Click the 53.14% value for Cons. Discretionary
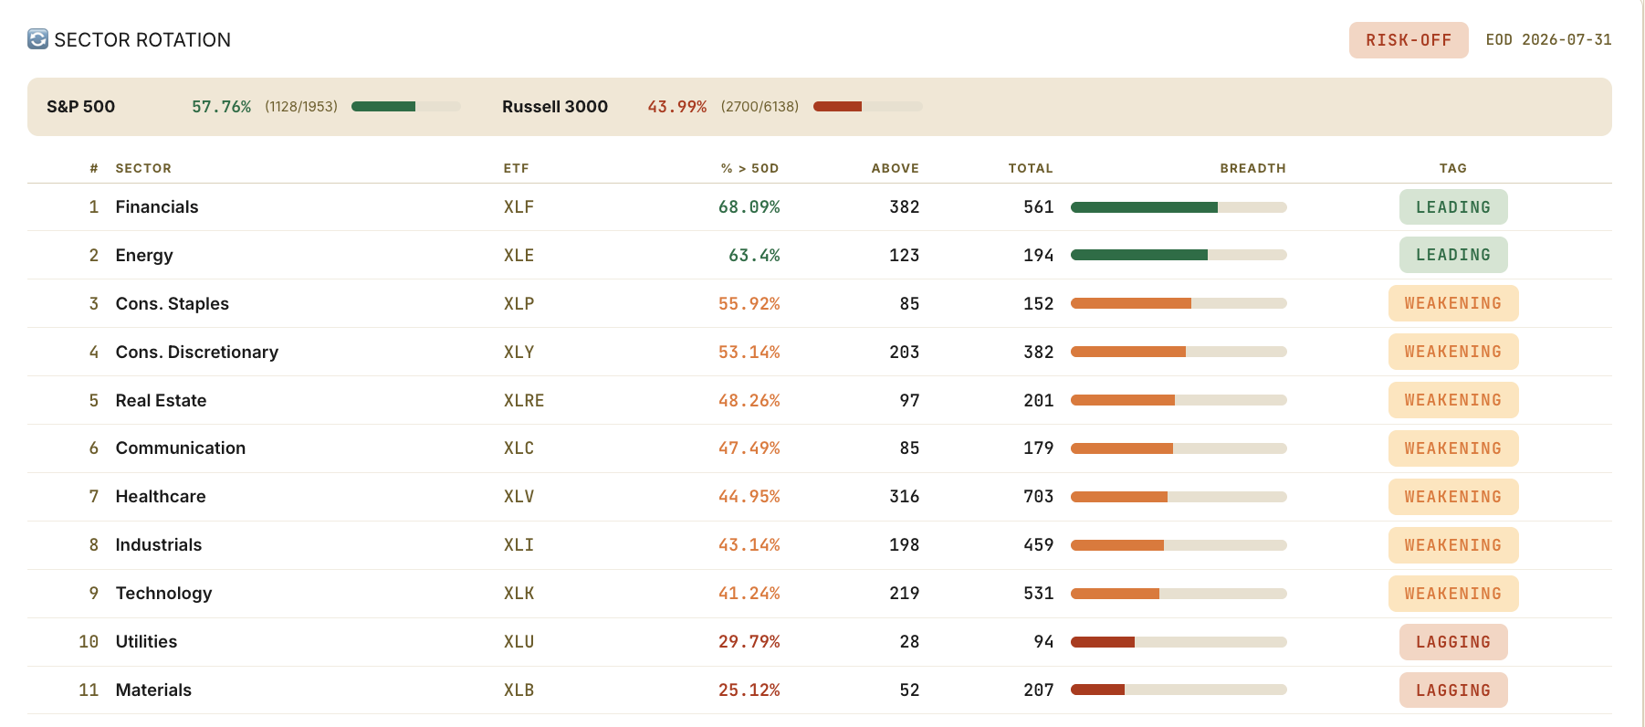The width and height of the screenshot is (1645, 727). (749, 353)
